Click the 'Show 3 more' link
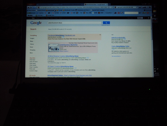The width and height of the screenshot is (167, 126). [64, 51]
